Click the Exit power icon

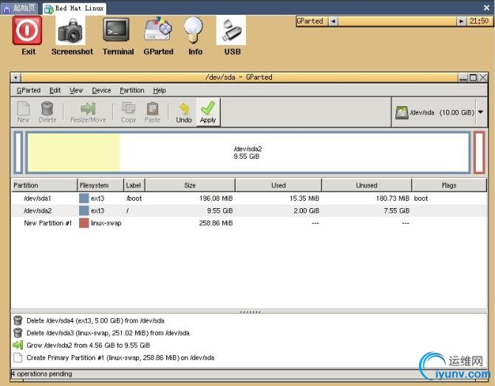[x=27, y=31]
